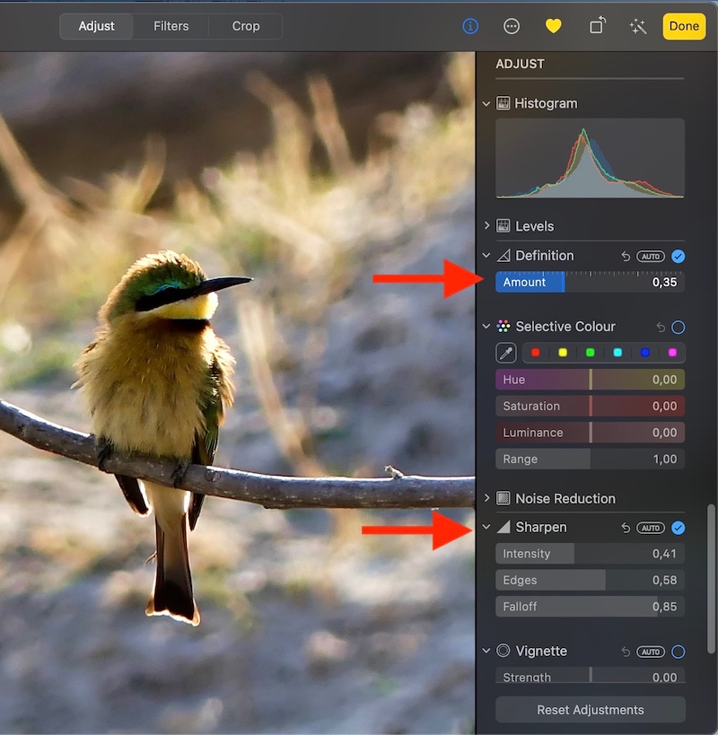This screenshot has height=735, width=718.
Task: Select the Selective Colour eyedropper tool
Action: click(505, 353)
